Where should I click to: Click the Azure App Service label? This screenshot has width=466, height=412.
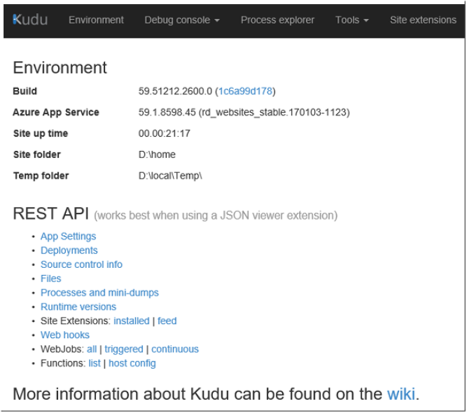point(56,112)
